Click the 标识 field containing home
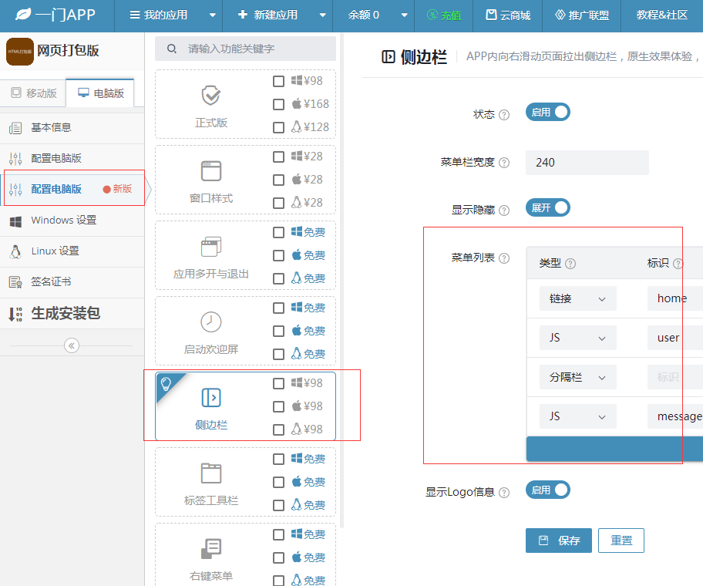 point(675,298)
